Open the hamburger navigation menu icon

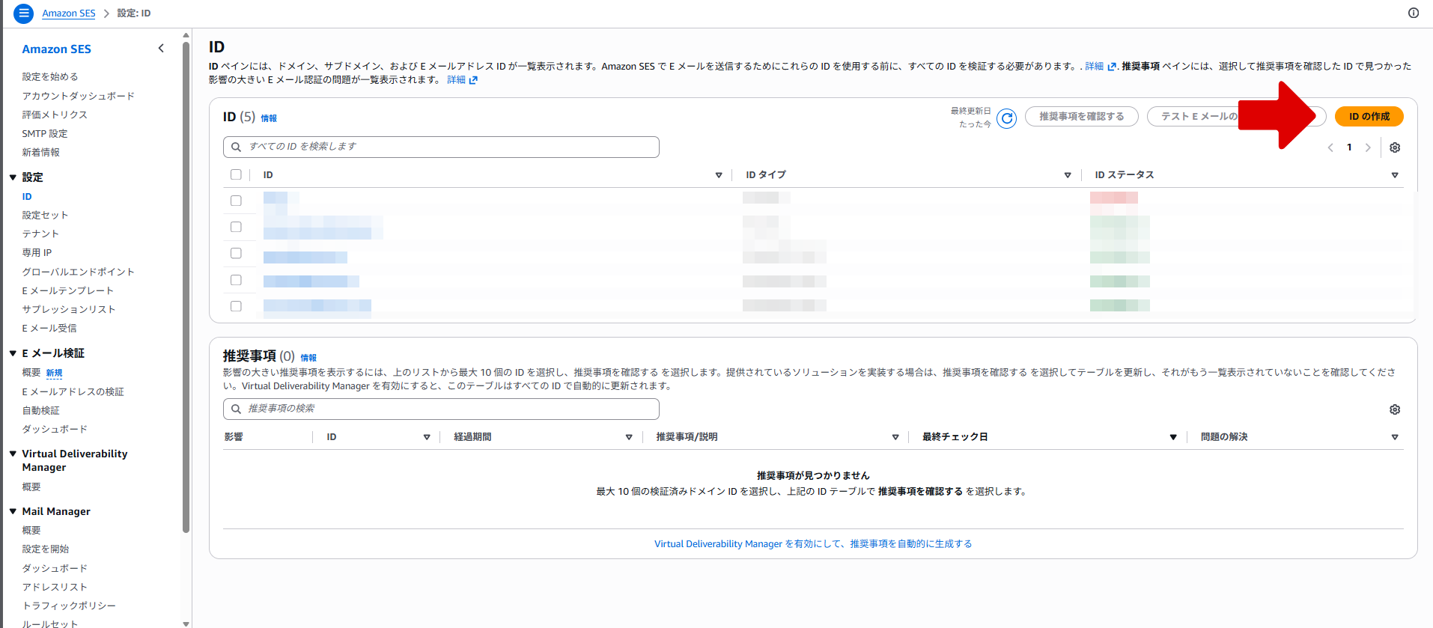click(x=23, y=13)
